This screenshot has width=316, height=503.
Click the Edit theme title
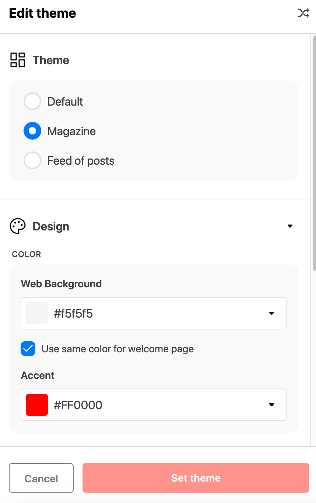click(x=42, y=13)
